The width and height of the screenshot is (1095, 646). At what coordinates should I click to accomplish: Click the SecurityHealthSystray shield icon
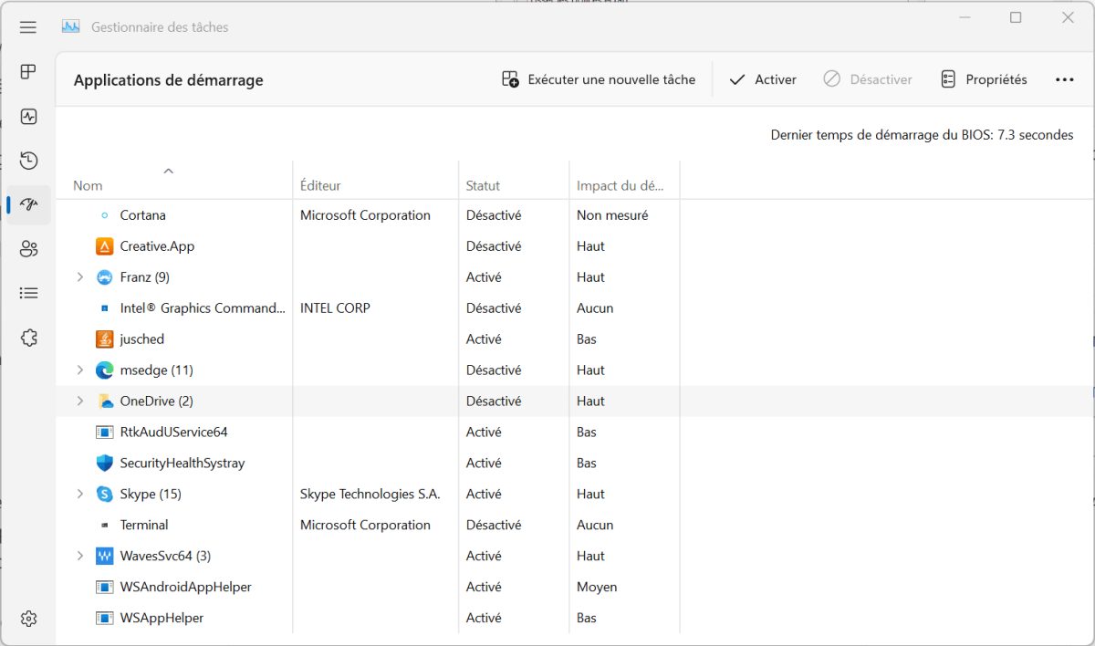104,464
